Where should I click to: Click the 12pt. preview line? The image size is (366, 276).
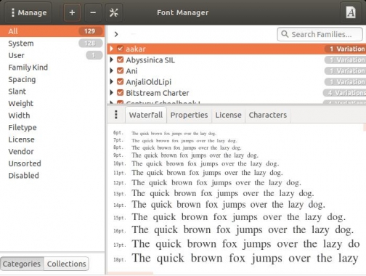tap(207, 183)
